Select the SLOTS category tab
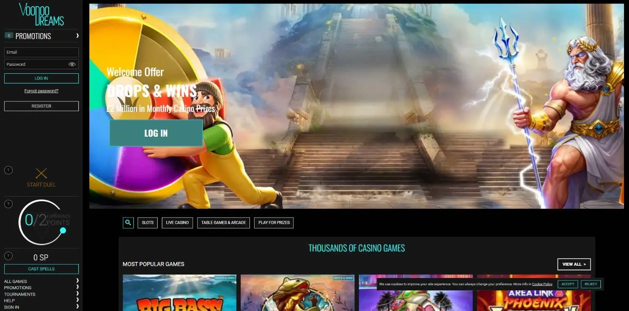This screenshot has width=629, height=311. (x=148, y=223)
